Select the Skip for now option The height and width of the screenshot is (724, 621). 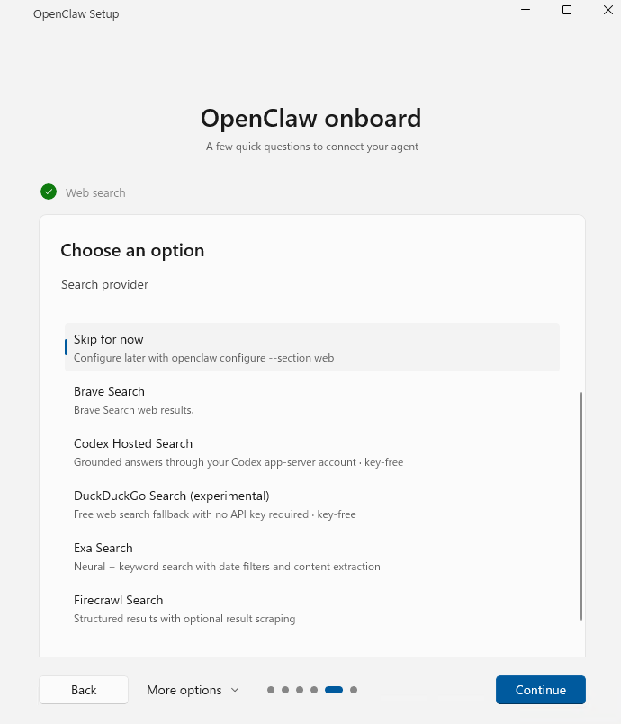(x=312, y=347)
